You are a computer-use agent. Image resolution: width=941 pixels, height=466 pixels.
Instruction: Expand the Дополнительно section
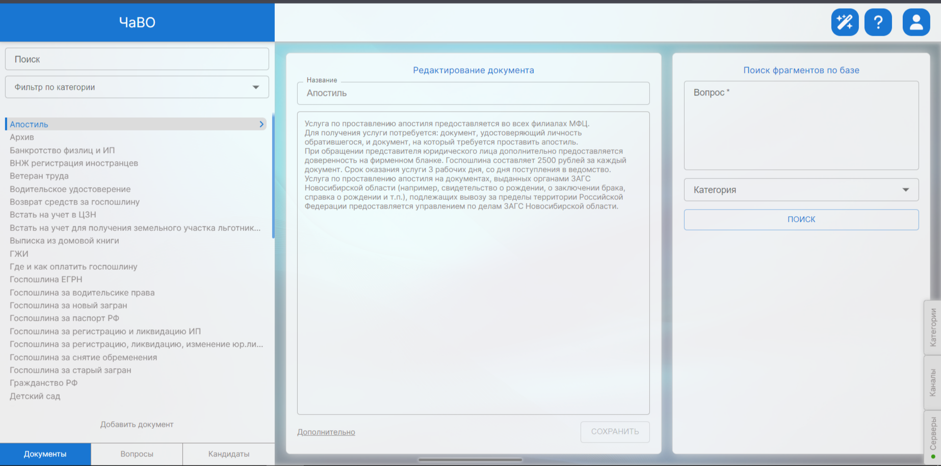pyautogui.click(x=326, y=432)
